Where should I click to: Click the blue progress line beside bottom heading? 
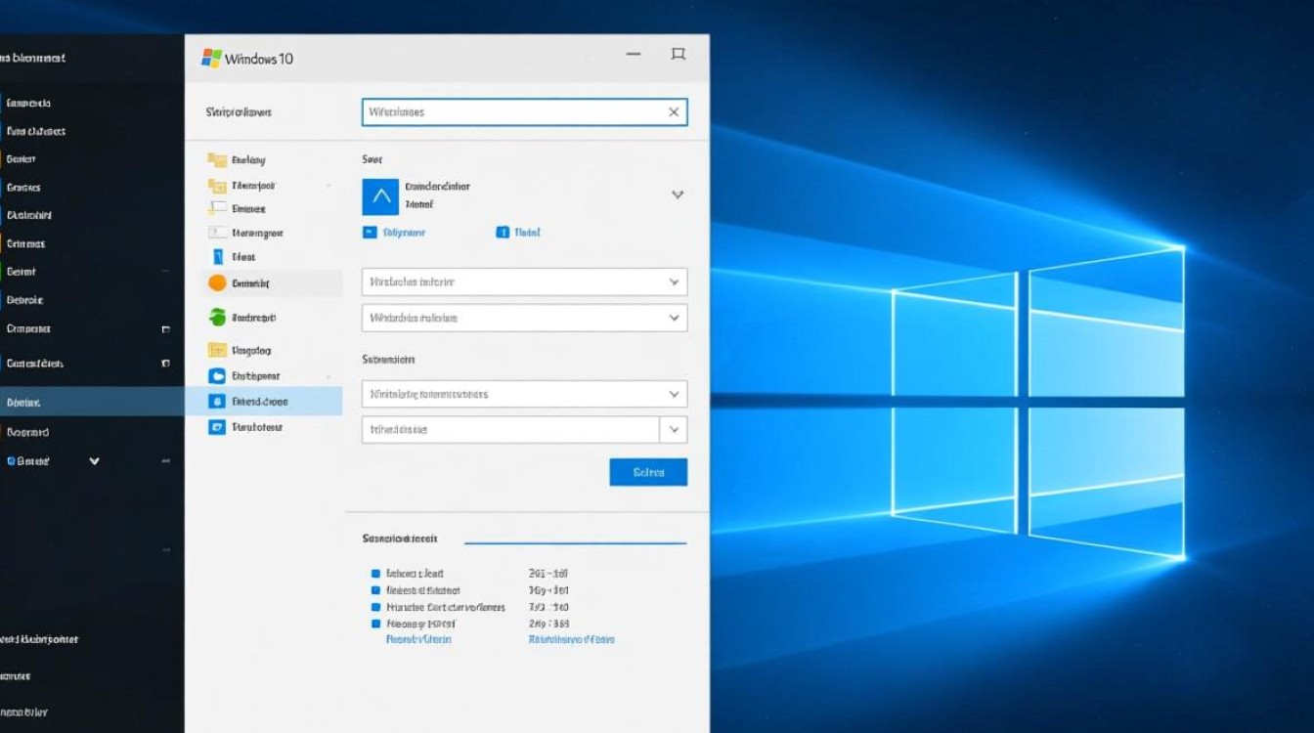(x=575, y=541)
